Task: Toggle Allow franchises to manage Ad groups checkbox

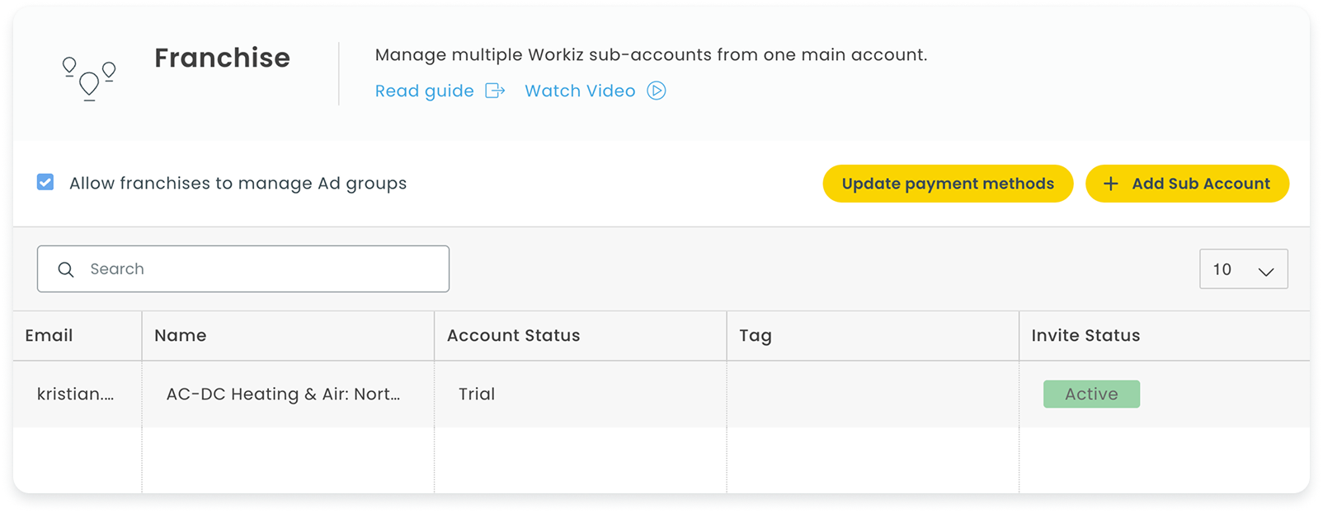Action: click(45, 183)
